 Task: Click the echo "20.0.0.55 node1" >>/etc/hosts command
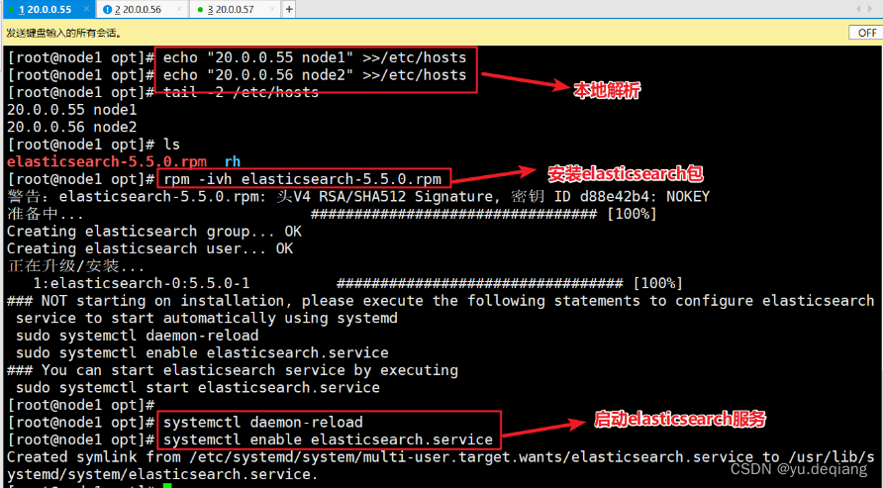tap(315, 58)
